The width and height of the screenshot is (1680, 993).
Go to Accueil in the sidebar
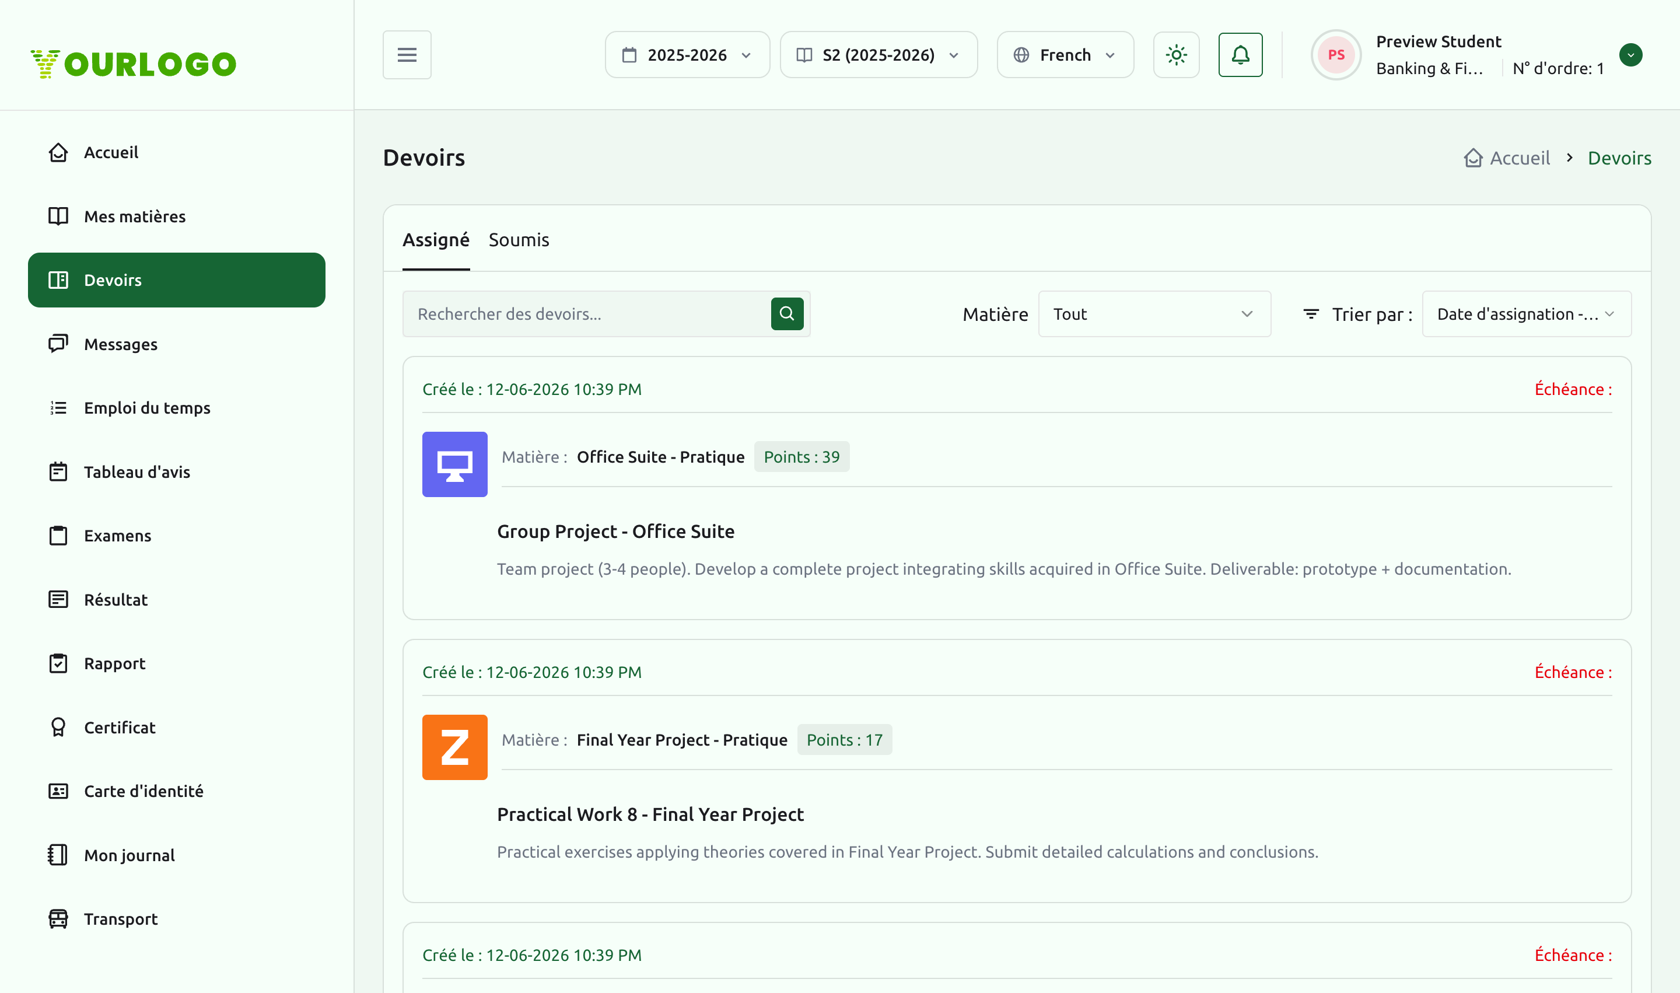point(177,152)
